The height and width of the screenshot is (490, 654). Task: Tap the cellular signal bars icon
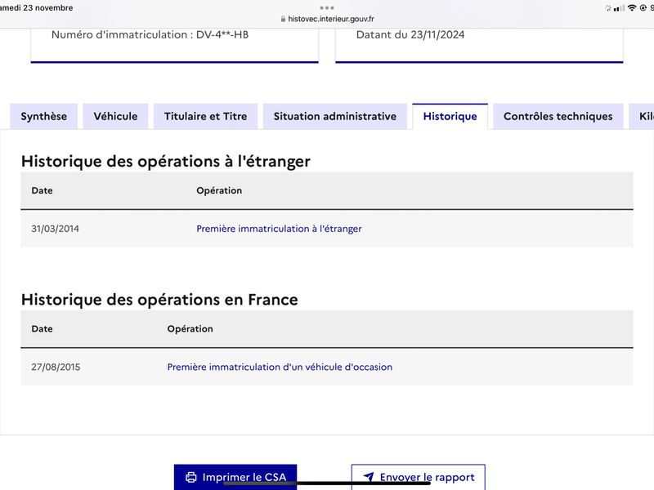coord(619,8)
